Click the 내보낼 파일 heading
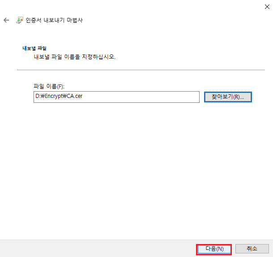 click(x=34, y=48)
